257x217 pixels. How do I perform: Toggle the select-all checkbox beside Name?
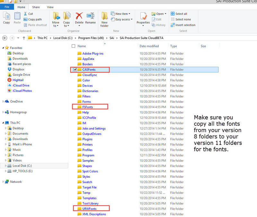click(x=74, y=46)
